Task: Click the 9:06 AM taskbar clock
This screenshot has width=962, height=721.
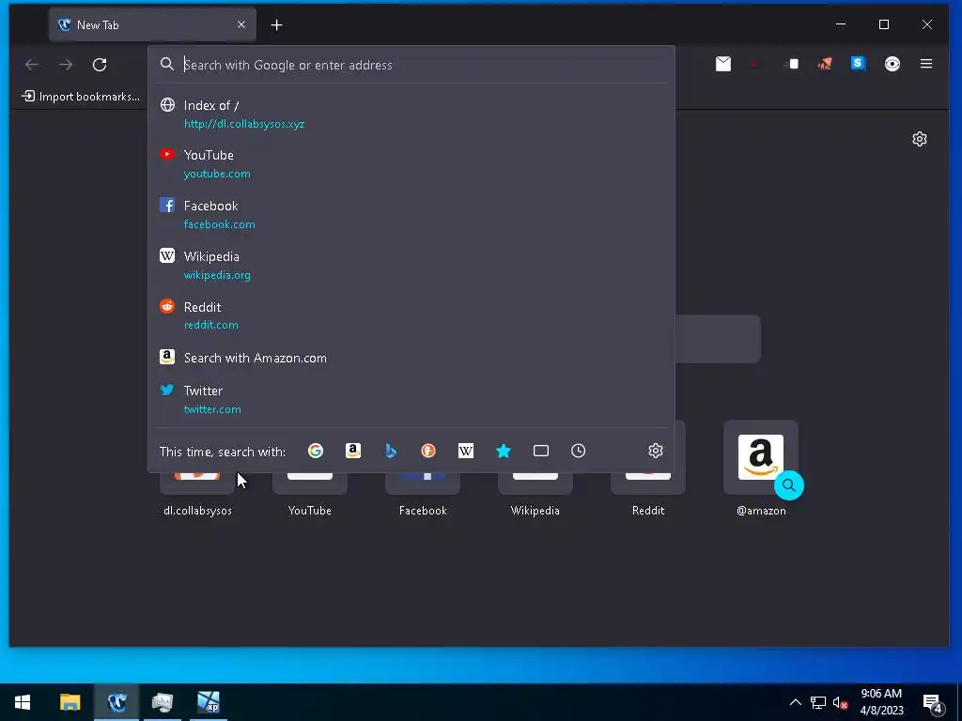Action: pyautogui.click(x=881, y=702)
